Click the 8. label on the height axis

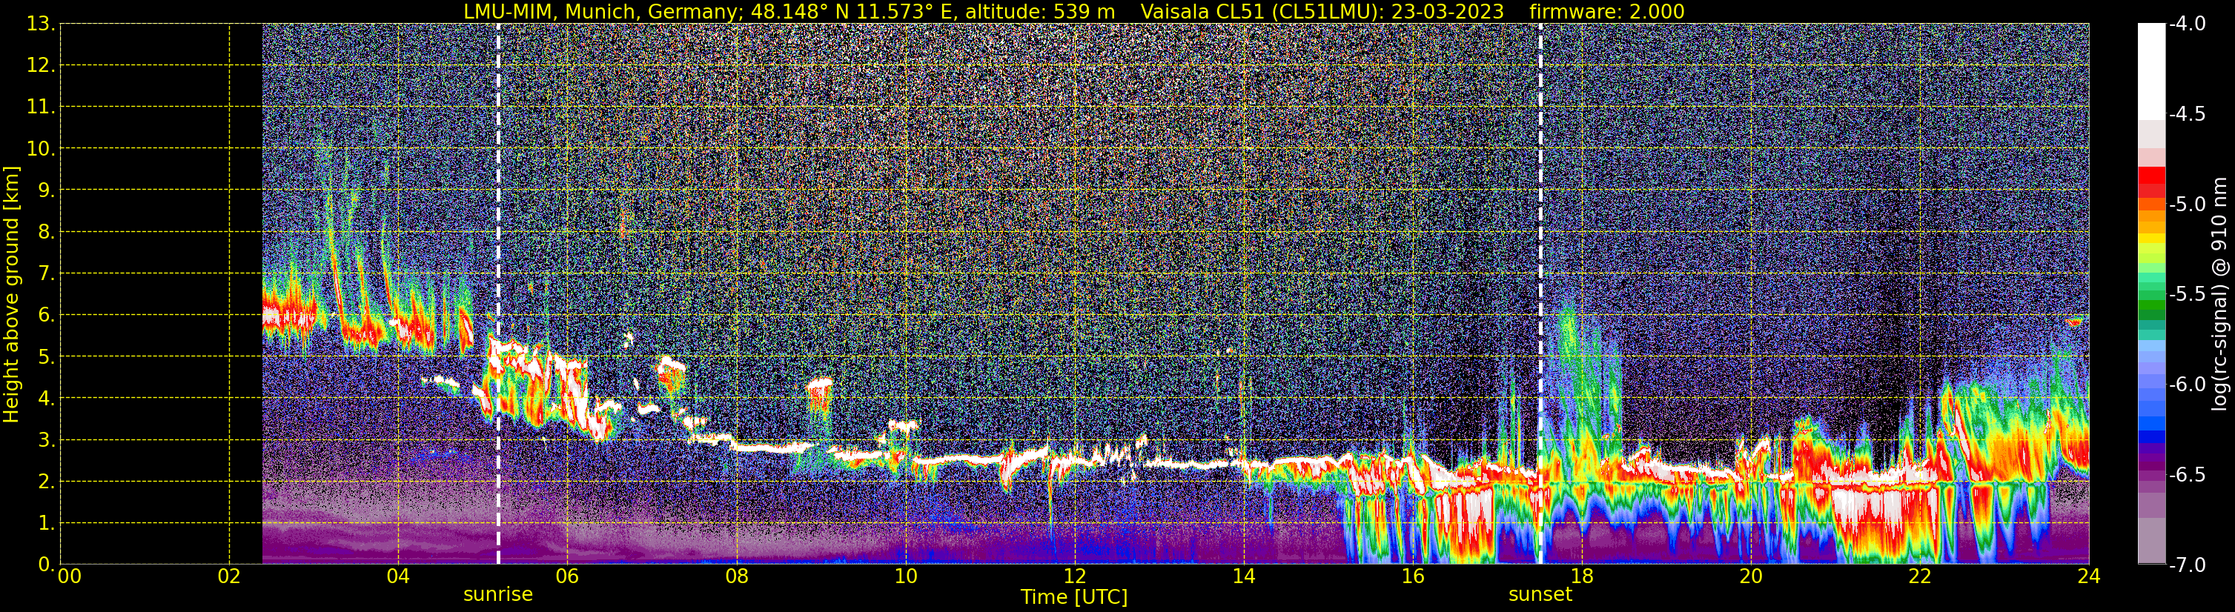pyautogui.click(x=46, y=233)
